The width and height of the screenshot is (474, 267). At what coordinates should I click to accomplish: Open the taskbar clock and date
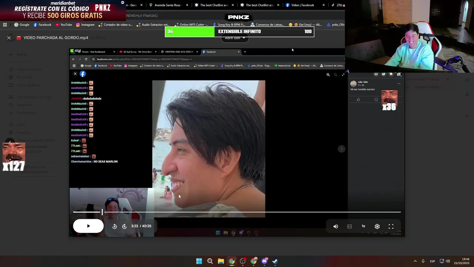pyautogui.click(x=462, y=261)
